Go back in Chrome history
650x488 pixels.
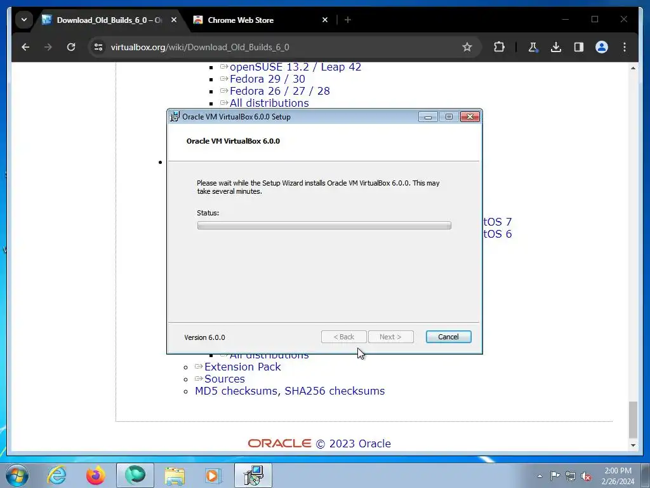pos(25,47)
